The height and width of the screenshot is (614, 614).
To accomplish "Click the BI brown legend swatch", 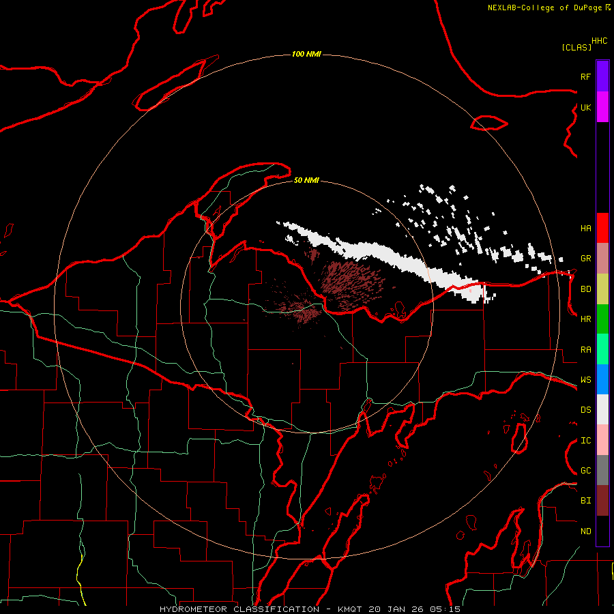I will tap(602, 501).
